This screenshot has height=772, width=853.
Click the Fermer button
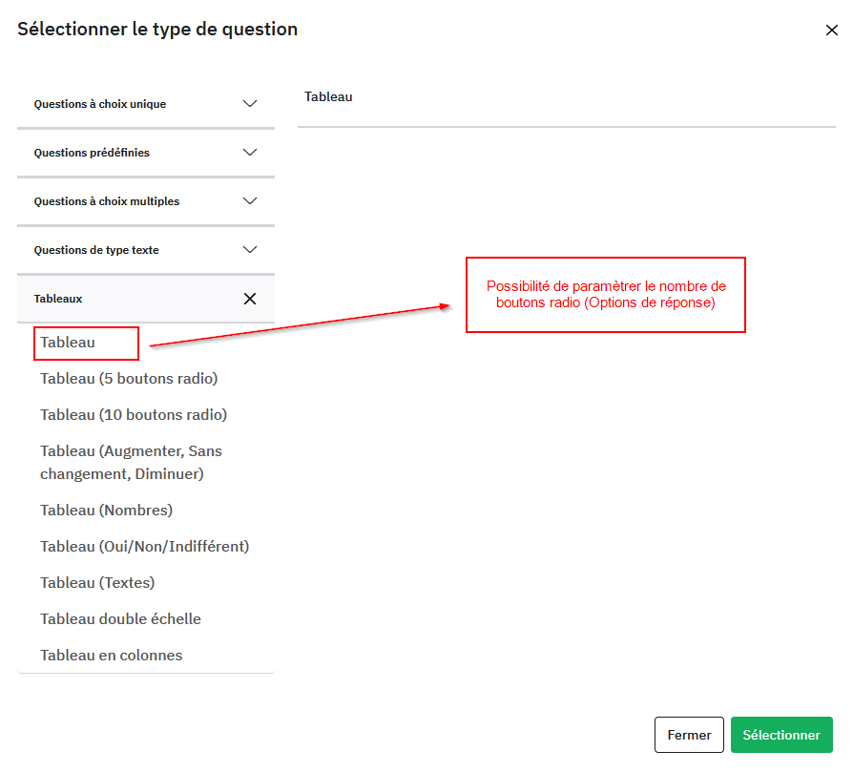click(689, 735)
